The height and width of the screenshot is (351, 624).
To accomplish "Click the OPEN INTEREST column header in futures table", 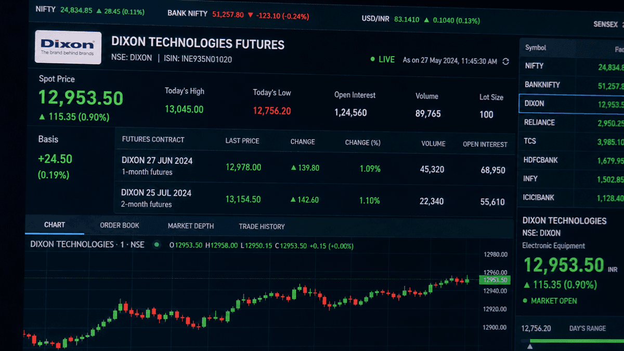I will [485, 144].
